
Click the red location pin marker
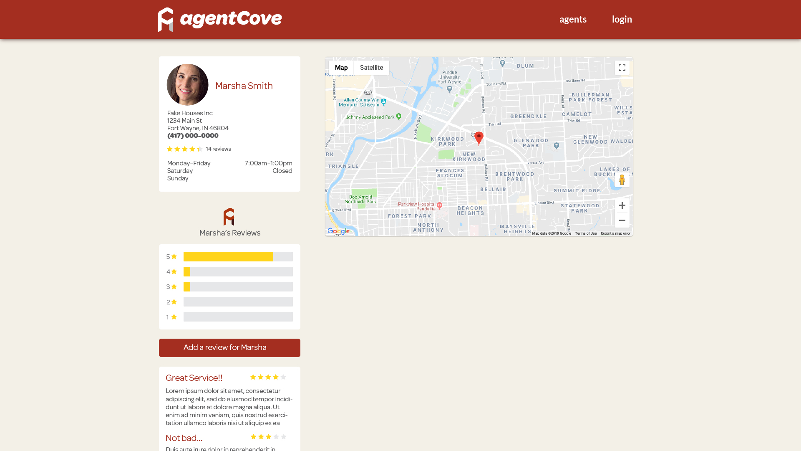tap(479, 137)
